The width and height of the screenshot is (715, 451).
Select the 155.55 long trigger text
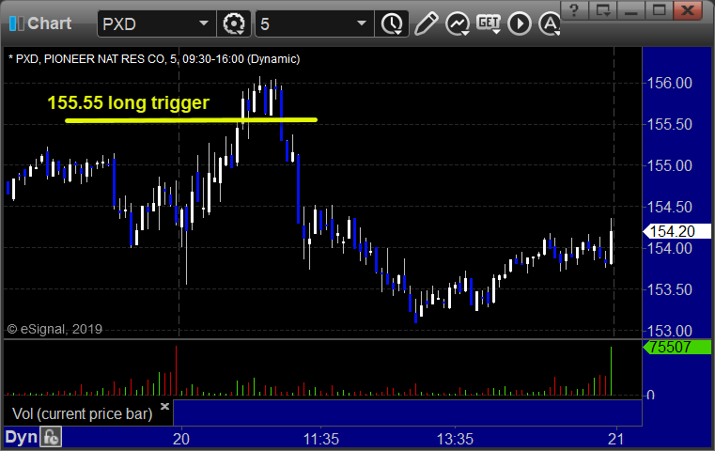point(128,102)
